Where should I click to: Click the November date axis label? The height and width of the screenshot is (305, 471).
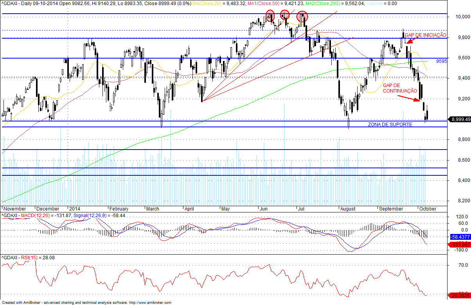14,209
